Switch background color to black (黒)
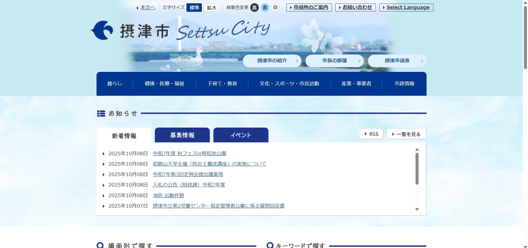 point(255,8)
